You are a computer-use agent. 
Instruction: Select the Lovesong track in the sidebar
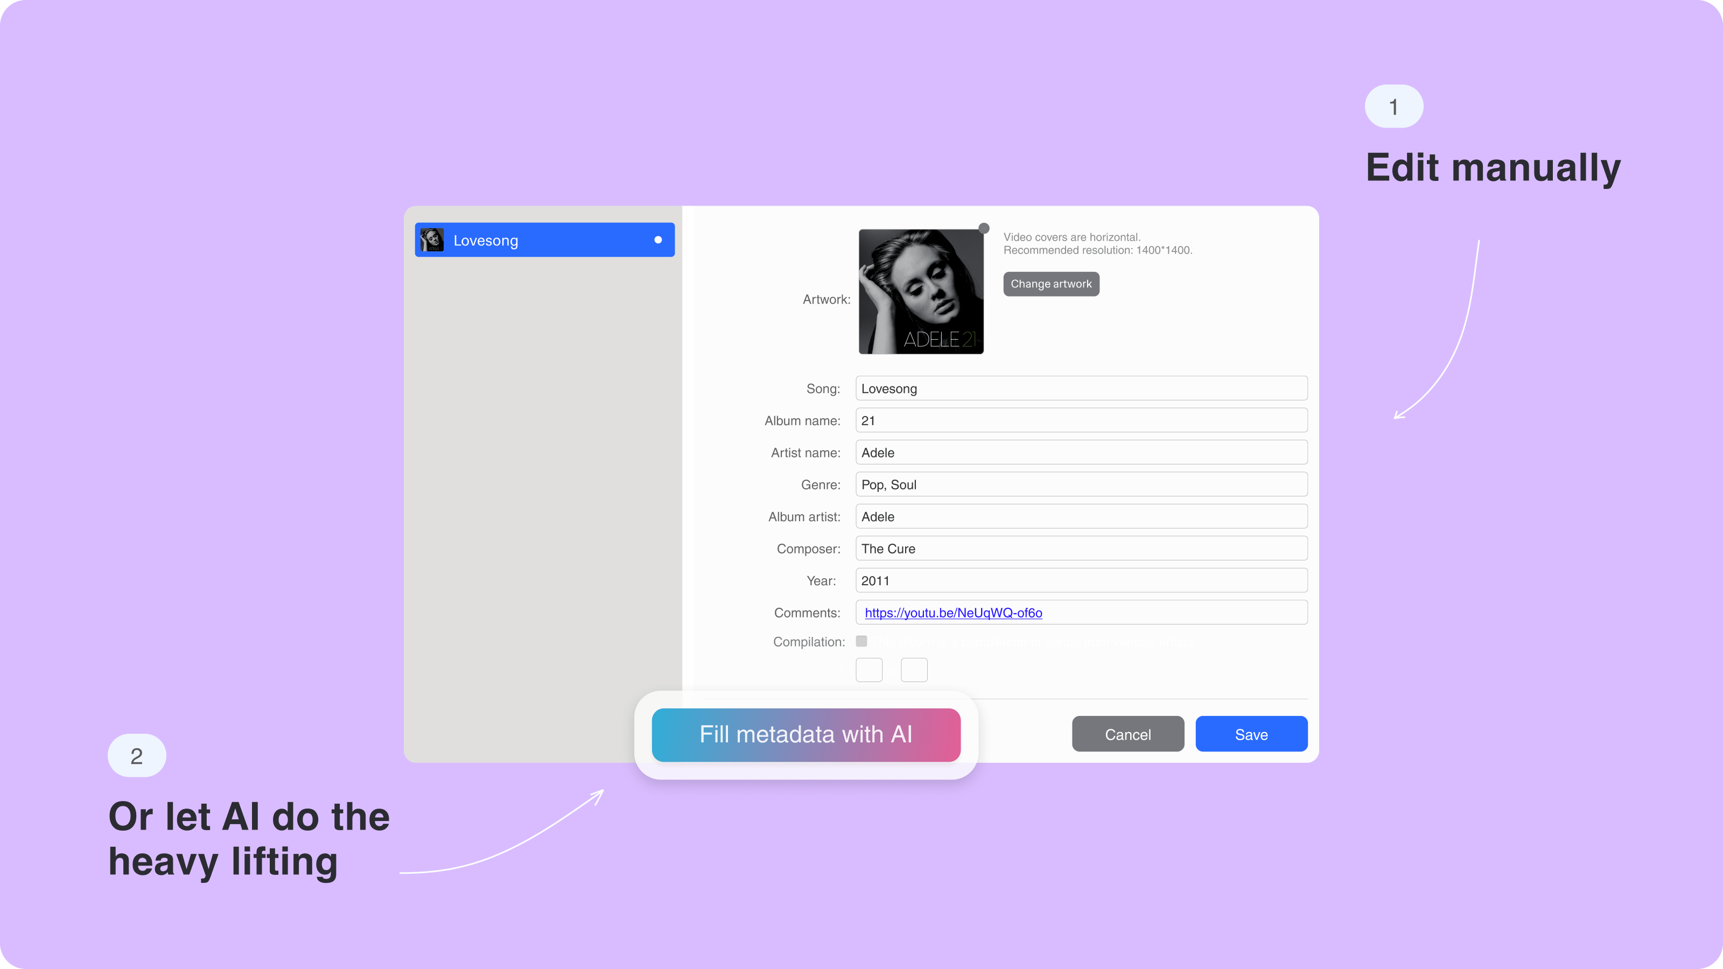[x=545, y=240]
